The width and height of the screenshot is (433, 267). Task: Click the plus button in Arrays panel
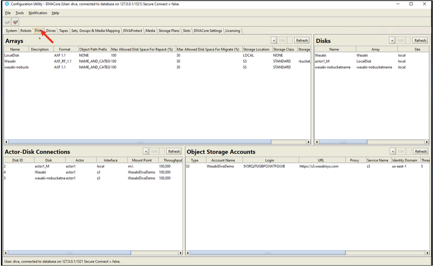click(x=274, y=40)
